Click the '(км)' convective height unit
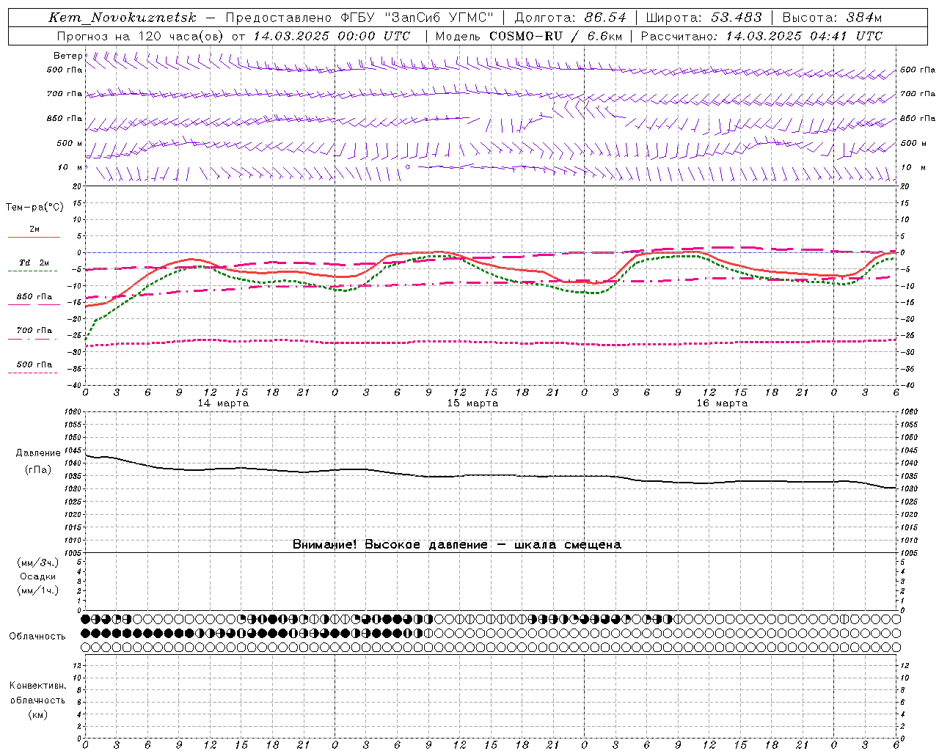The height and width of the screenshot is (751, 939). pos(38,714)
